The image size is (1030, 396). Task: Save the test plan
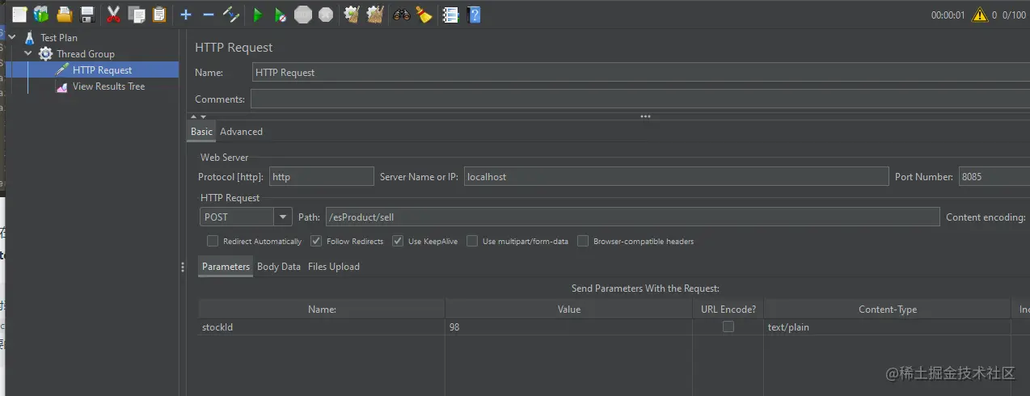pyautogui.click(x=87, y=14)
